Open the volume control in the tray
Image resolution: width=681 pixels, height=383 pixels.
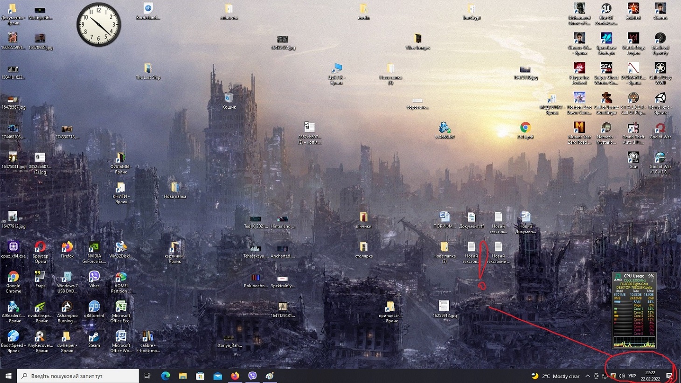(621, 376)
